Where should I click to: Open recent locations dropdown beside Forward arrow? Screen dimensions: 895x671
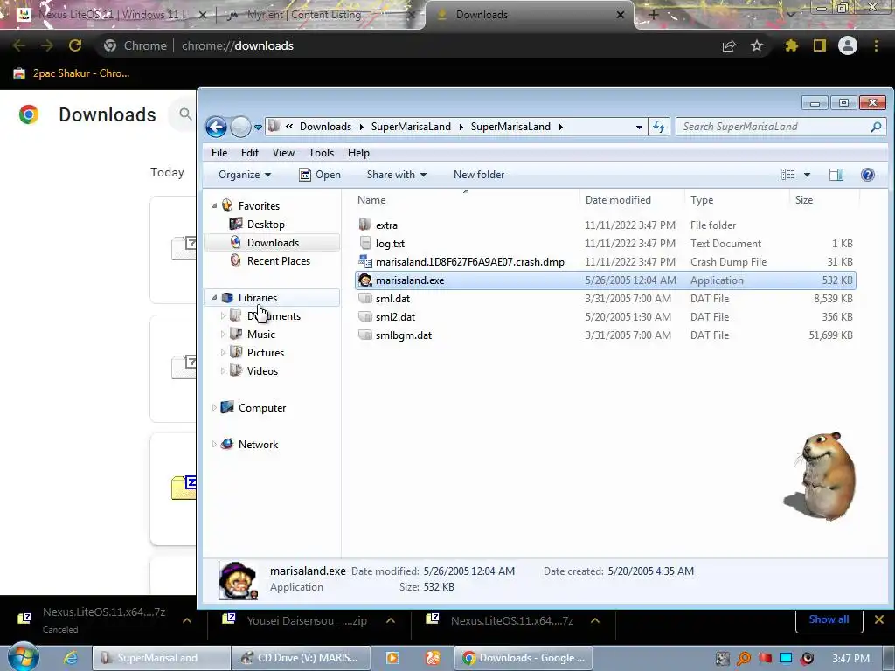(258, 128)
